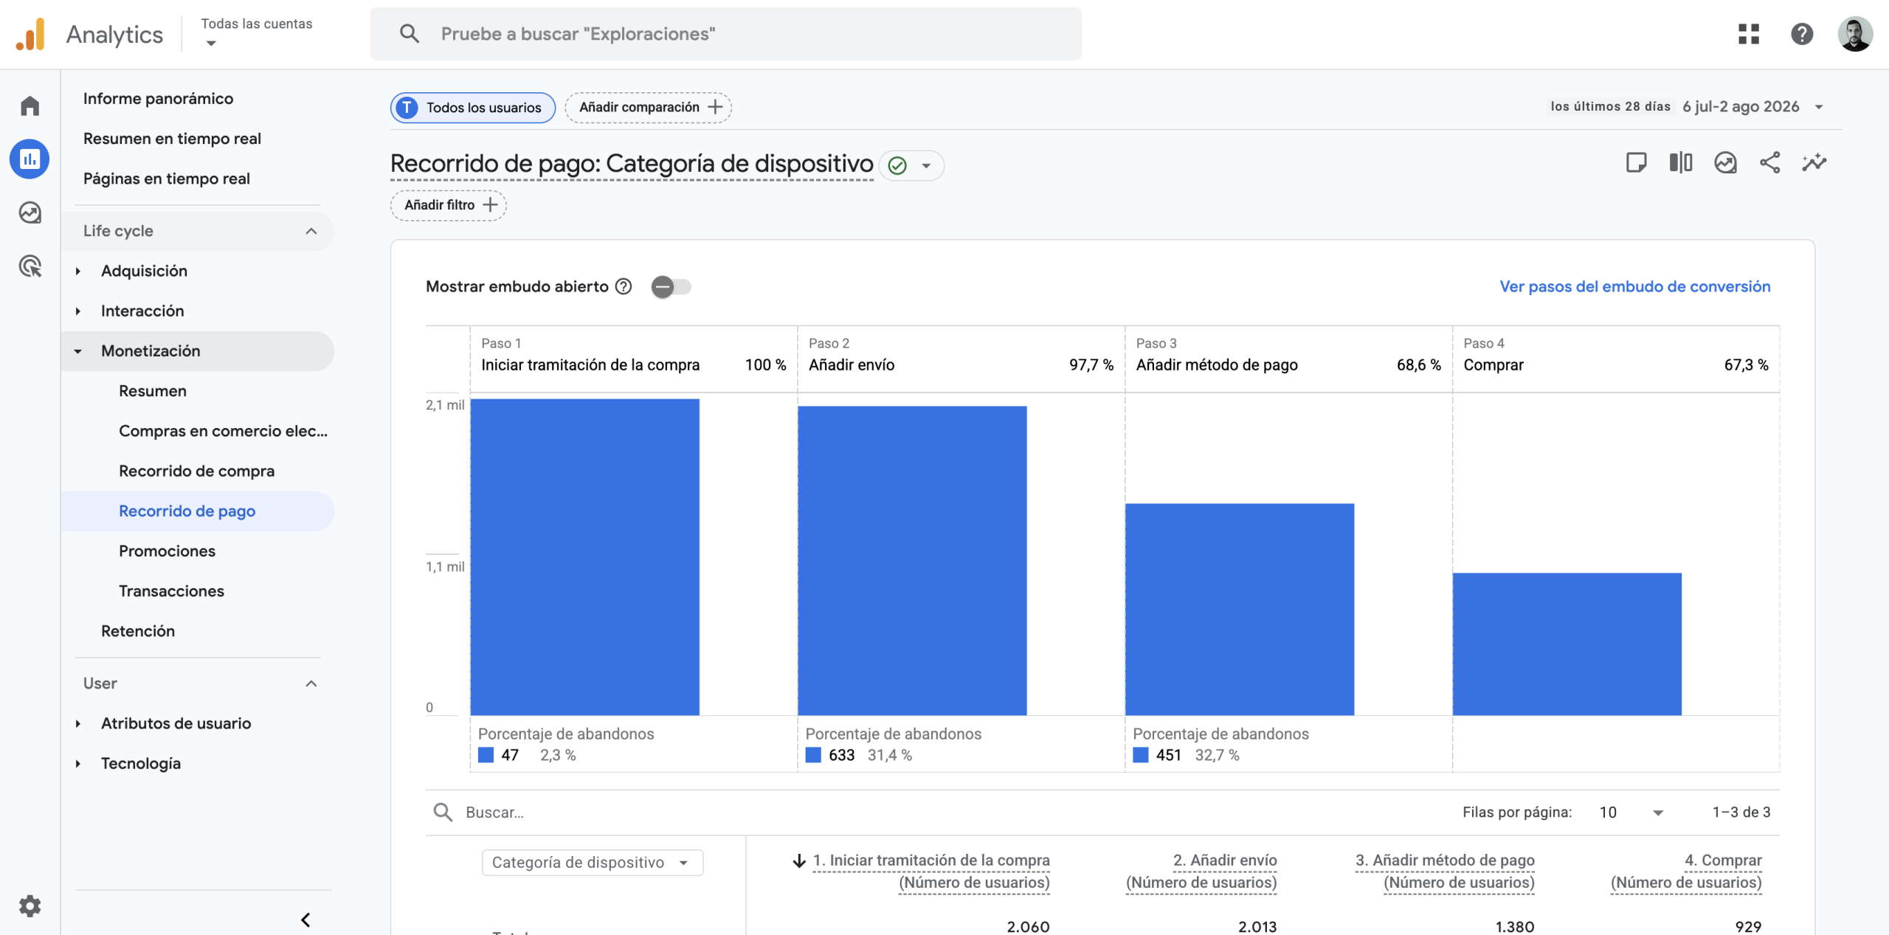Open Ver pasos del embudo de conversión
The image size is (1889, 935).
(x=1634, y=286)
